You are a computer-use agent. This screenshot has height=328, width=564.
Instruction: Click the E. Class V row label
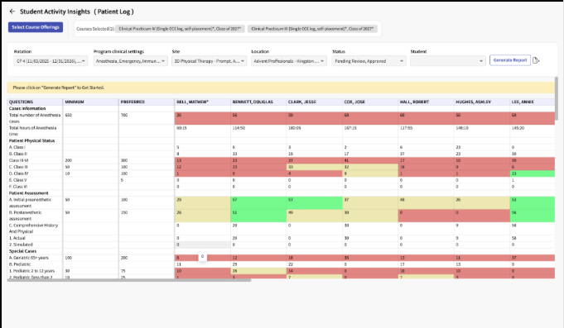click(x=17, y=180)
